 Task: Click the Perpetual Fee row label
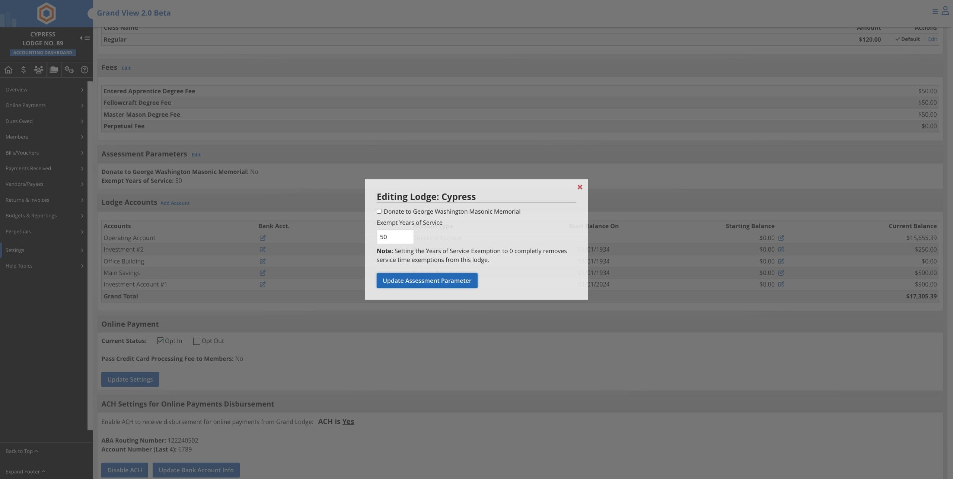124,126
